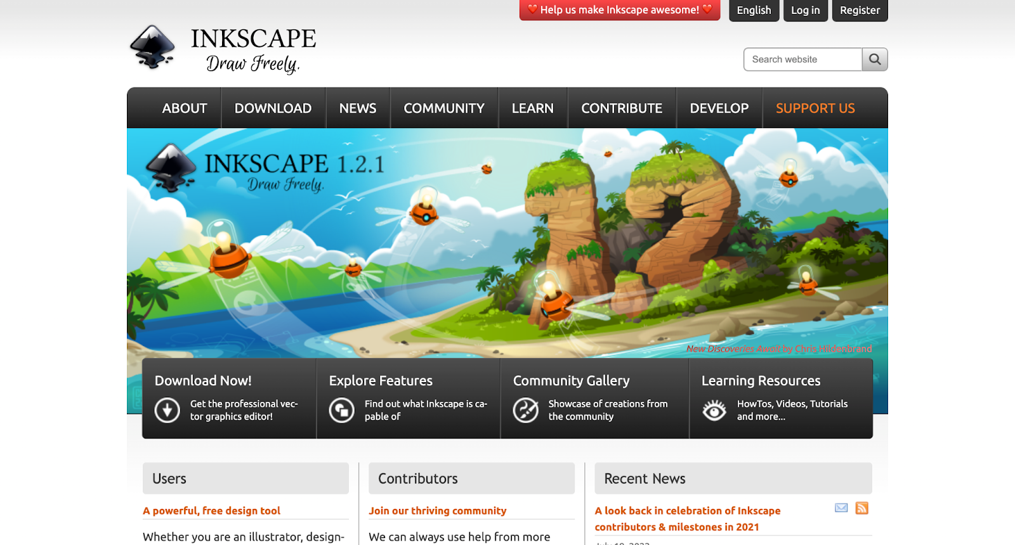Open the ABOUT menu
Image resolution: width=1015 pixels, height=545 pixels.
pyautogui.click(x=185, y=108)
